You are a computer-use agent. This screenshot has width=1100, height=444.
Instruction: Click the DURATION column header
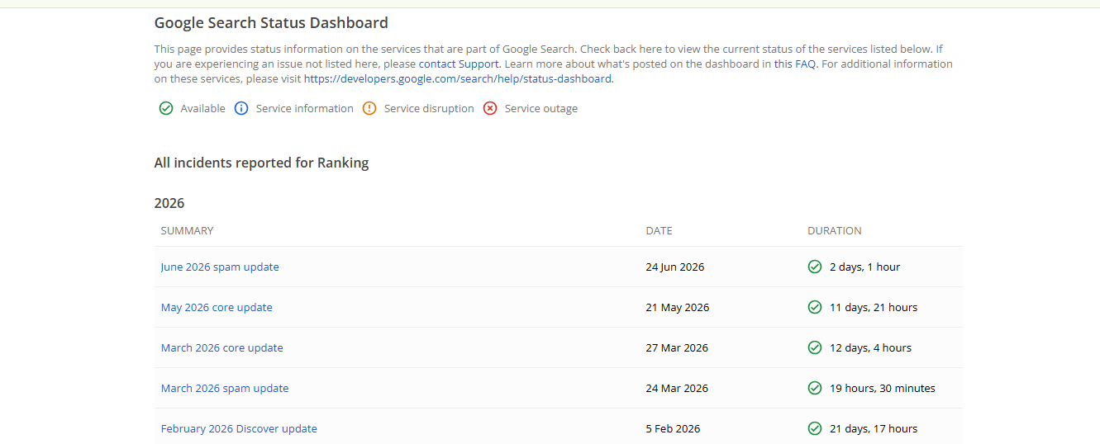835,230
